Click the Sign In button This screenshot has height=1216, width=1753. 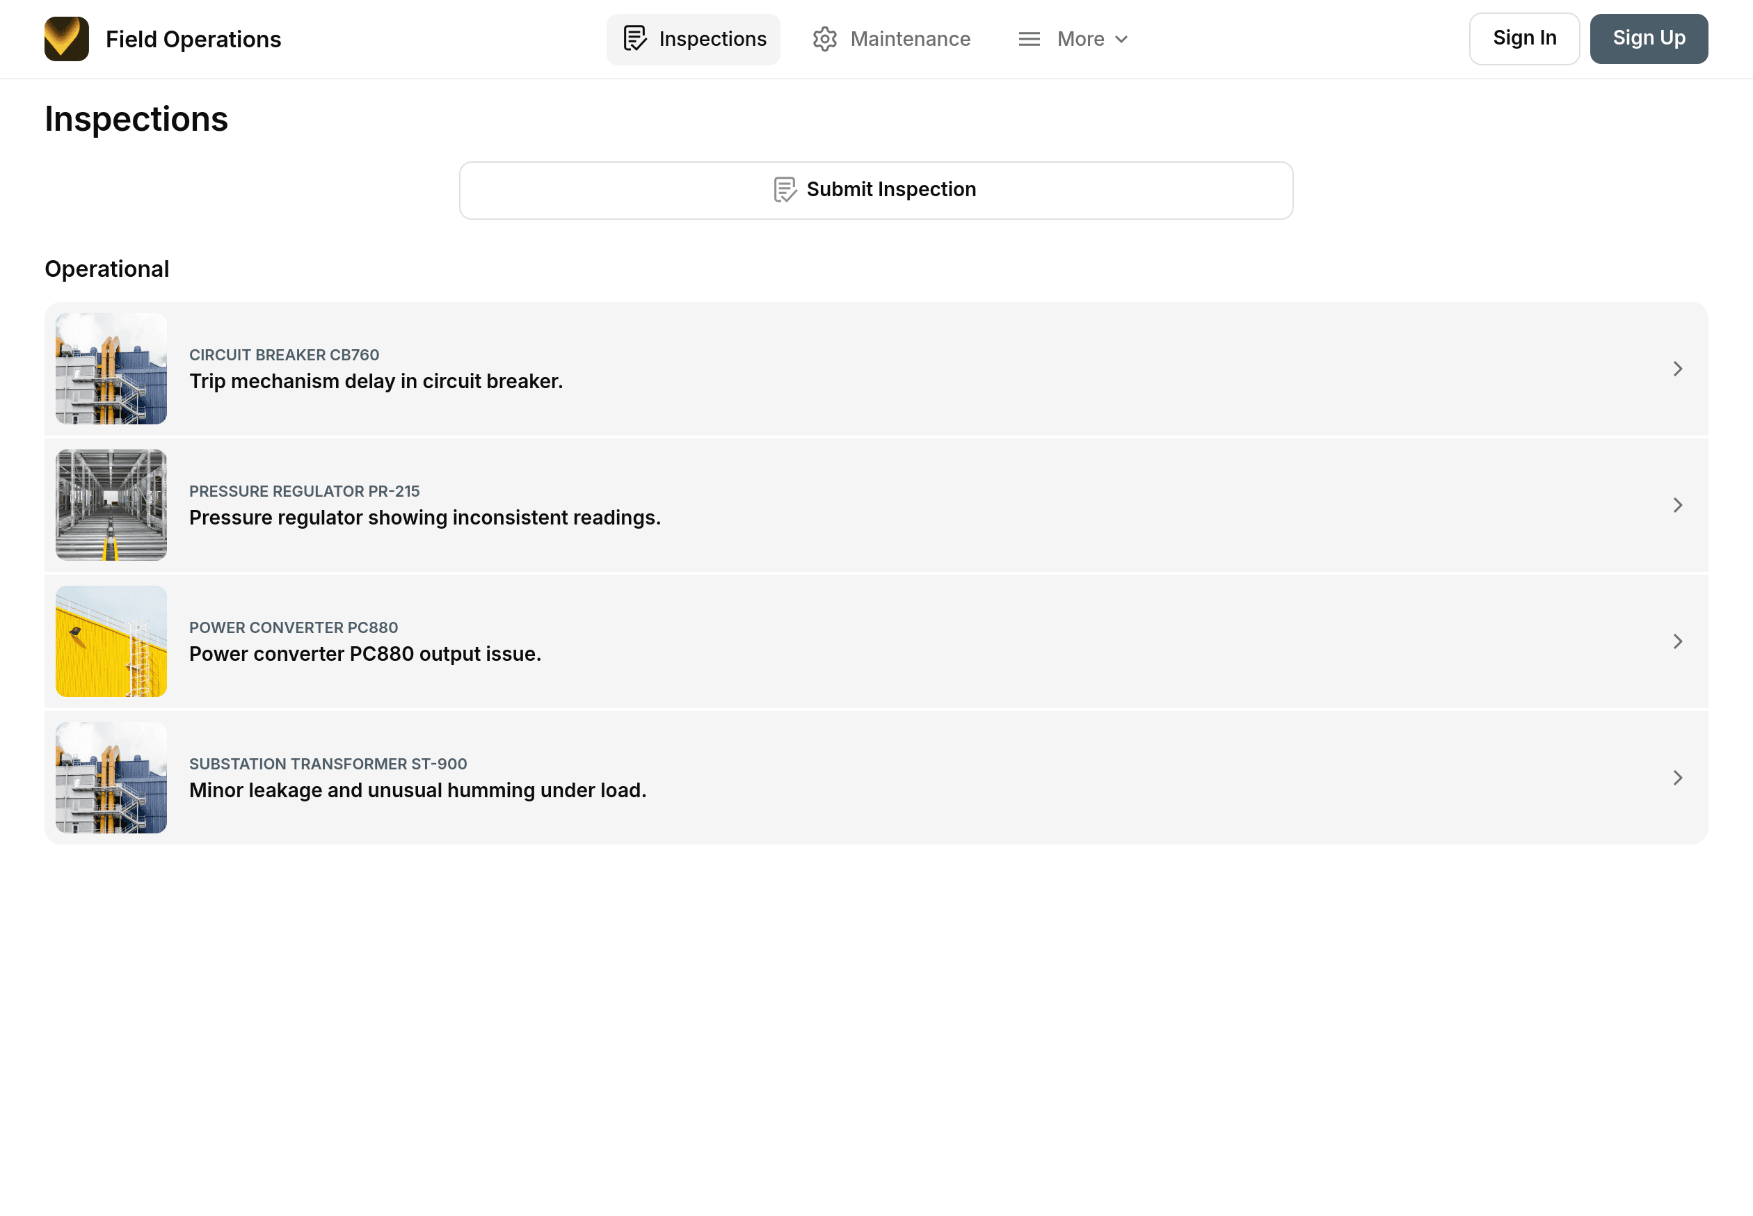coord(1524,39)
